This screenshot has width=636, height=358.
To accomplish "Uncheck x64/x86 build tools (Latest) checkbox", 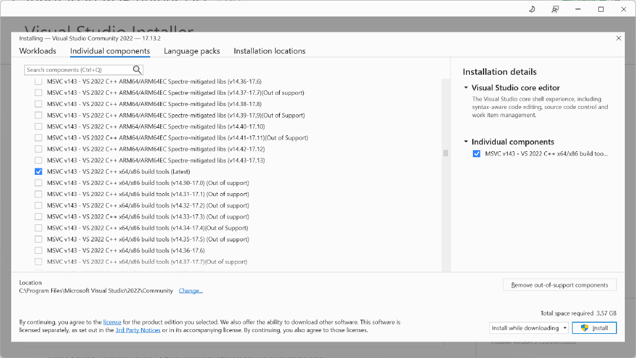I will [x=38, y=171].
